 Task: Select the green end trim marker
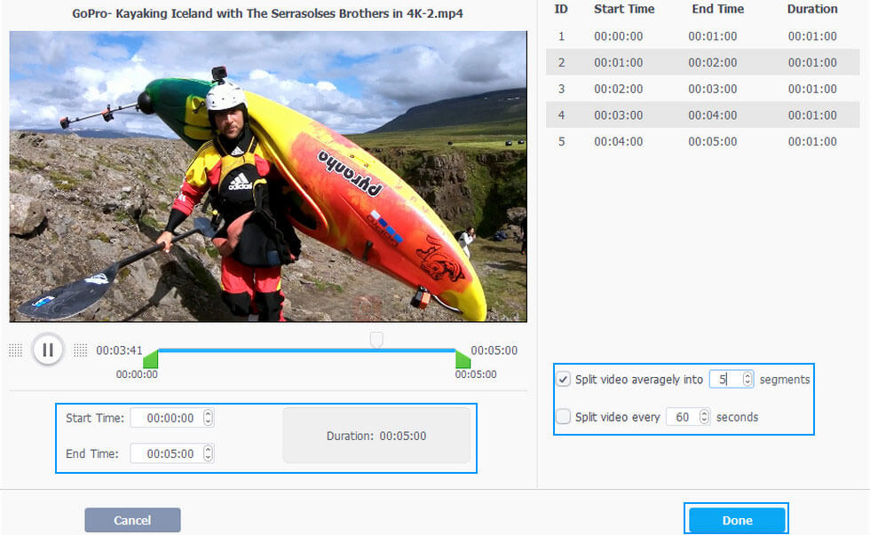(x=463, y=358)
